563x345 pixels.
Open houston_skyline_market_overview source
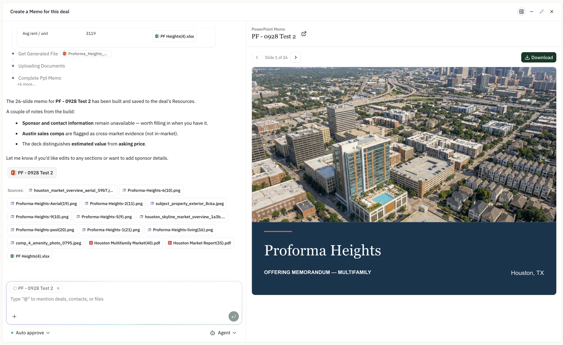click(x=182, y=217)
